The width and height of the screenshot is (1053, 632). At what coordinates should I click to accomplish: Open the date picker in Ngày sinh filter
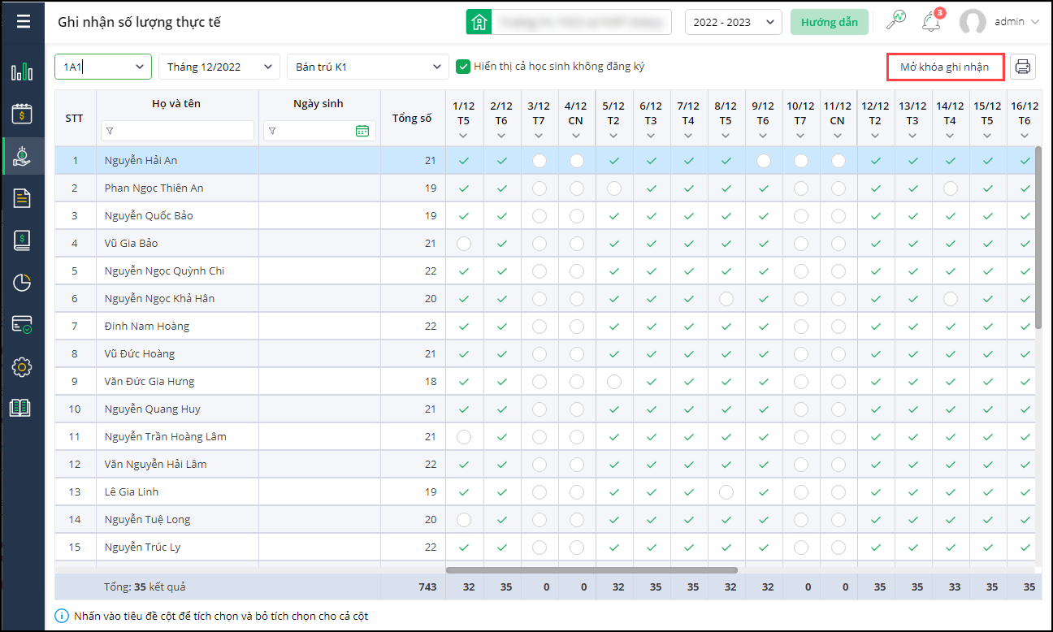coord(362,131)
